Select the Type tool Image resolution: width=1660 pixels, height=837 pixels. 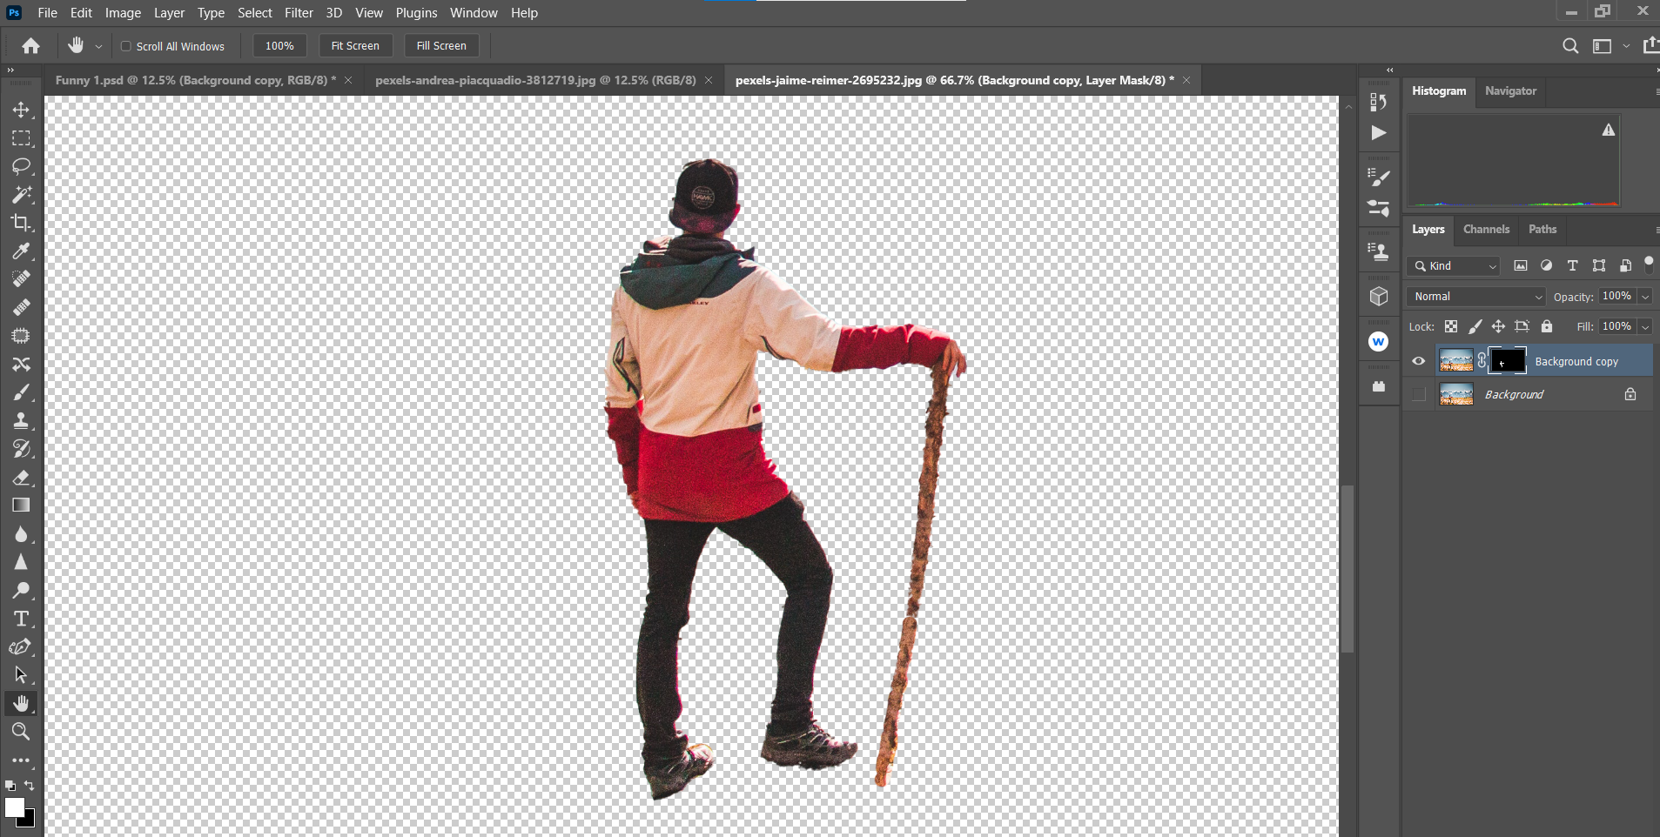(x=22, y=619)
